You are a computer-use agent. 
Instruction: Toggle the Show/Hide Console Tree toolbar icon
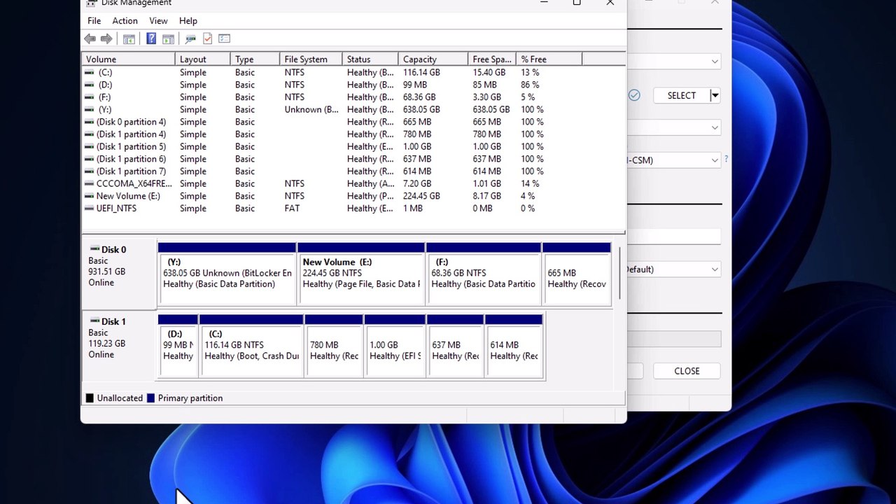129,39
